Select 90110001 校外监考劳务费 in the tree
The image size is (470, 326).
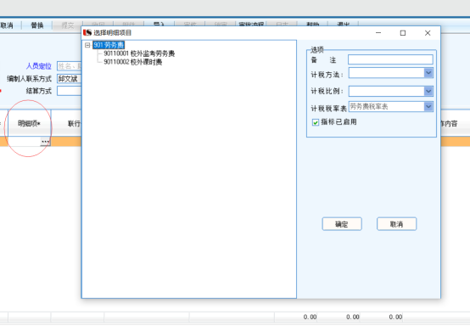pyautogui.click(x=139, y=53)
